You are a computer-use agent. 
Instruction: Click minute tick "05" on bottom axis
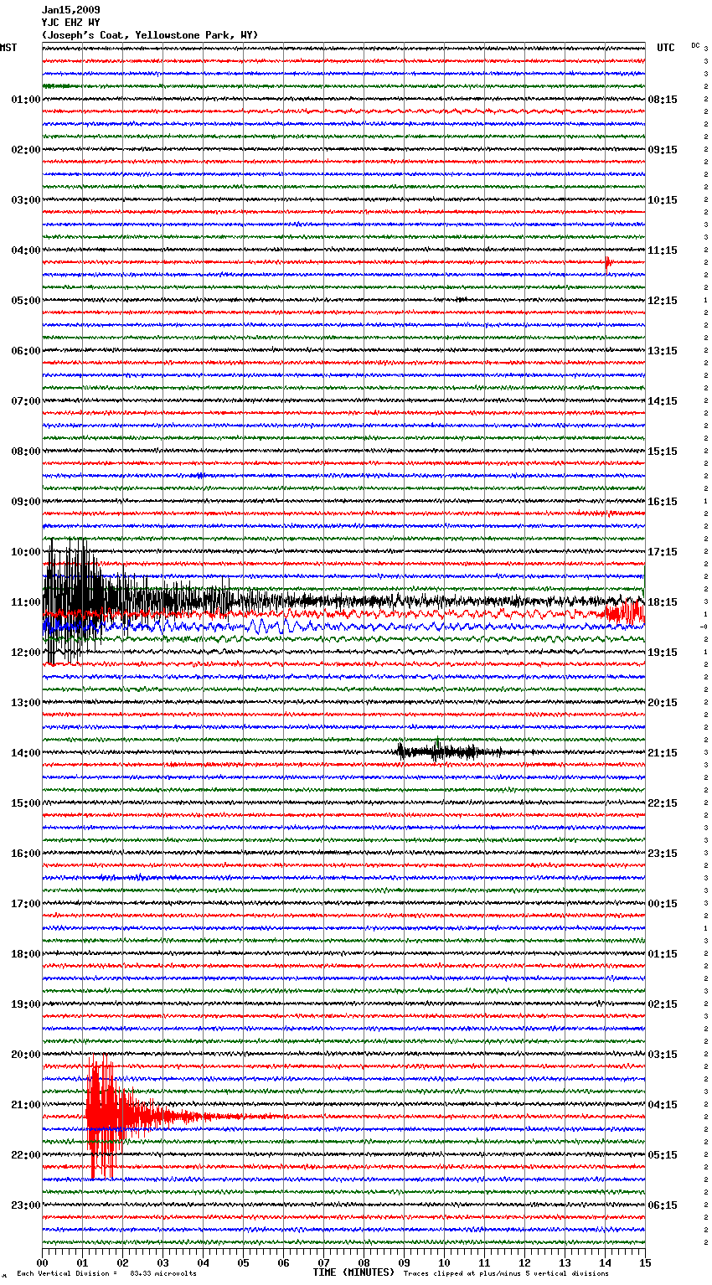coord(243,1262)
